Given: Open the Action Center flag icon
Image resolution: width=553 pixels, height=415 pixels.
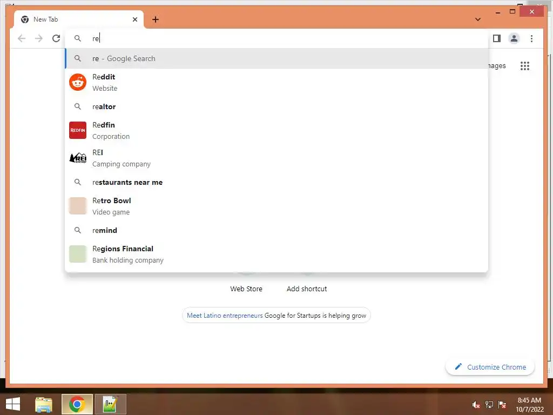Looking at the screenshot, I should click(x=502, y=404).
